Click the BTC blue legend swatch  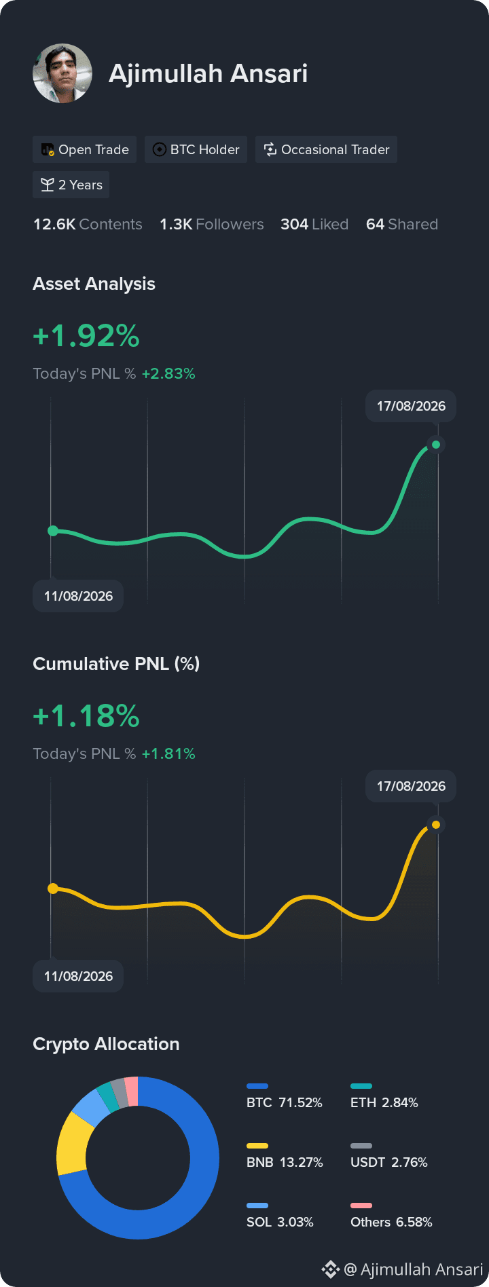[x=257, y=1086]
